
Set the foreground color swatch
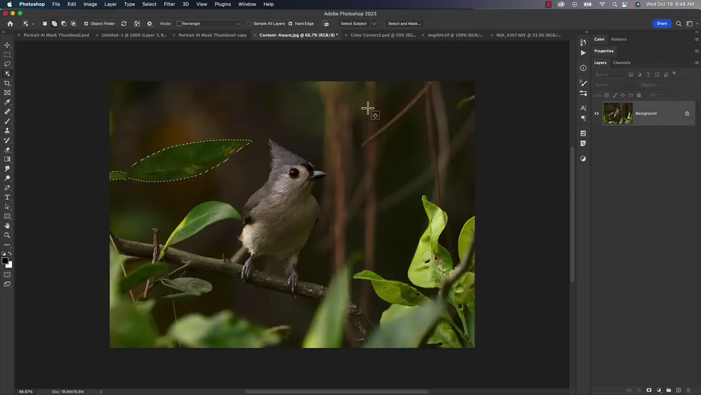click(x=5, y=261)
